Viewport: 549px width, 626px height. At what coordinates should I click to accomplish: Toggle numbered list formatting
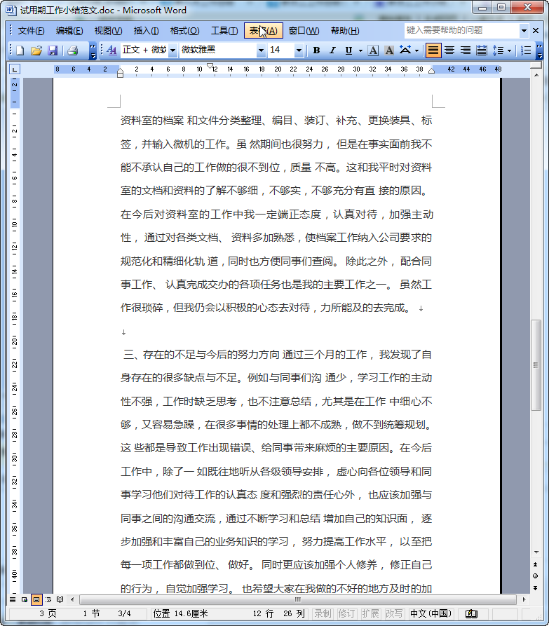click(x=526, y=50)
